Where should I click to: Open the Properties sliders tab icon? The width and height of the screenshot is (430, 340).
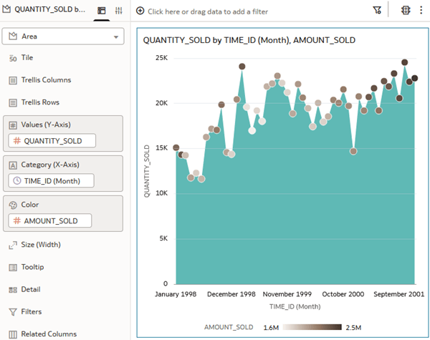click(119, 11)
